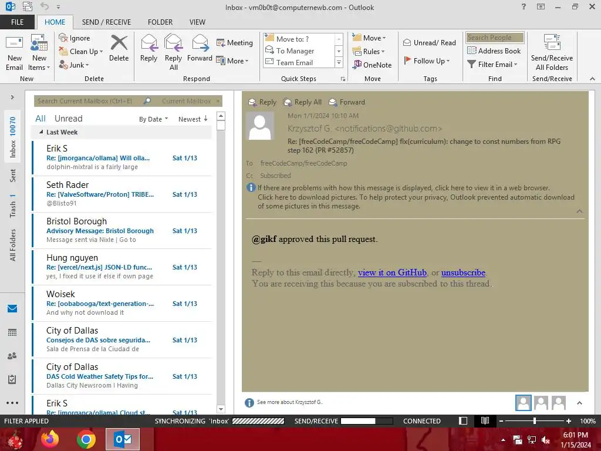
Task: Expand the Quick Steps gallery
Action: click(339, 62)
